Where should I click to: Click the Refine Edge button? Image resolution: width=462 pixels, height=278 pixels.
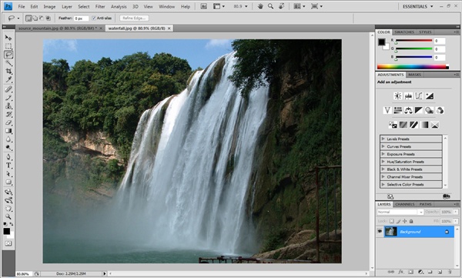(x=134, y=18)
